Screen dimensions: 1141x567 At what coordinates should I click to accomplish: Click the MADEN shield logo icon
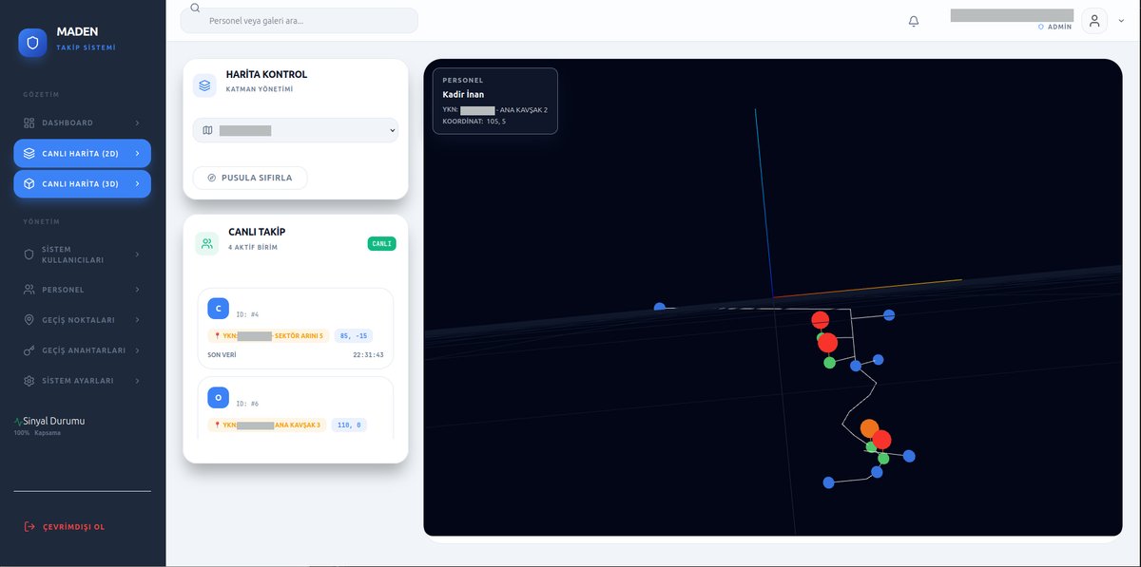(32, 43)
